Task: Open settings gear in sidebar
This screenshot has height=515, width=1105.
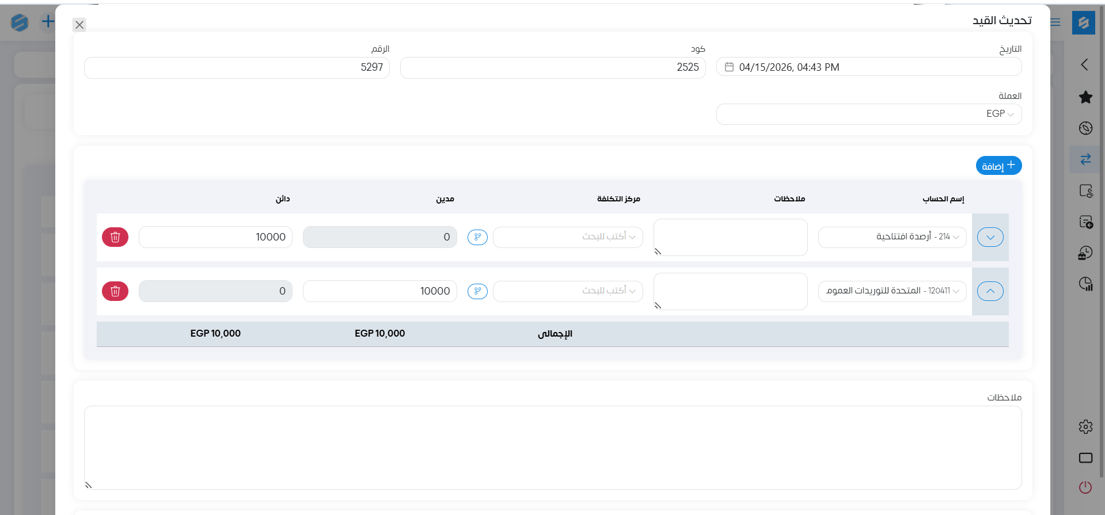Action: tap(1085, 426)
